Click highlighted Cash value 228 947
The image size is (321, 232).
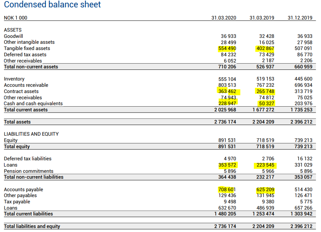click(227, 103)
